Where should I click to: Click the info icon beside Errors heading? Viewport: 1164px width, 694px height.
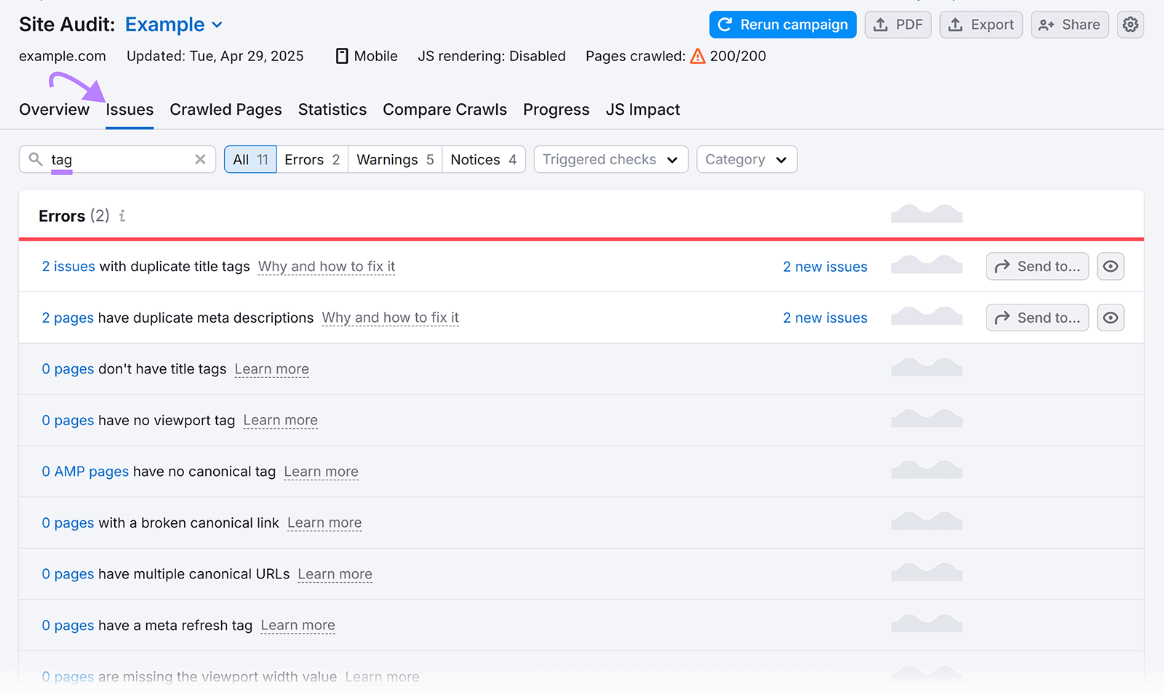pos(122,215)
